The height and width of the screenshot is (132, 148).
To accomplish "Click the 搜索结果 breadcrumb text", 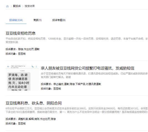I will click(x=30, y=6).
